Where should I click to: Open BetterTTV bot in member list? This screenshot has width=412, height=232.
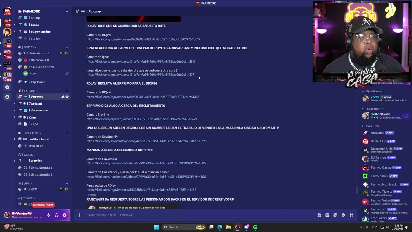[x=385, y=141]
